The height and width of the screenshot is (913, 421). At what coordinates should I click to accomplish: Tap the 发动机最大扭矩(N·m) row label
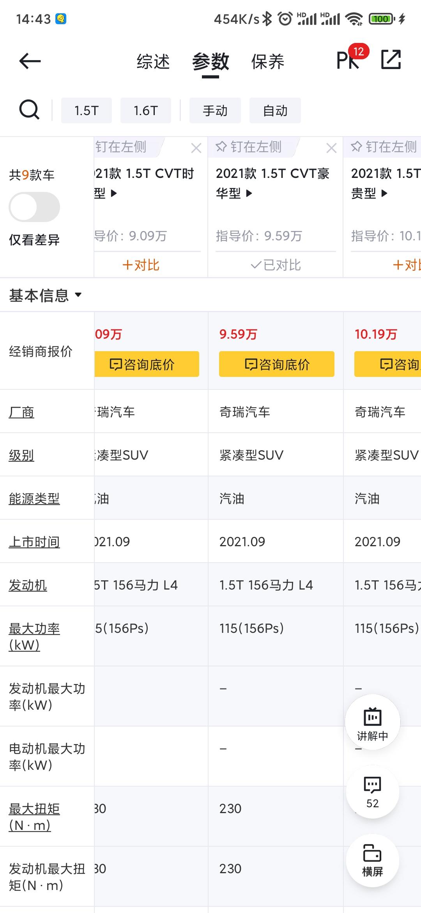pyautogui.click(x=47, y=877)
